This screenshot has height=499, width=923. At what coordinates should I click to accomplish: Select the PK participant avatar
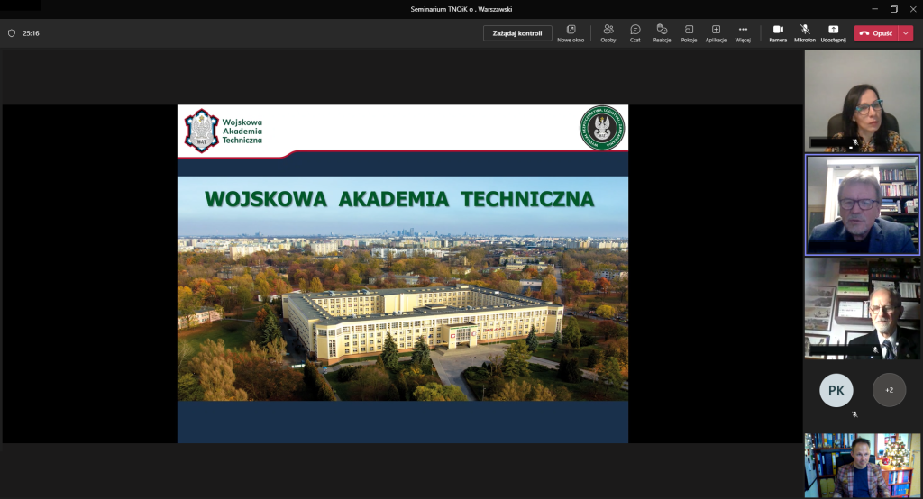coord(836,390)
